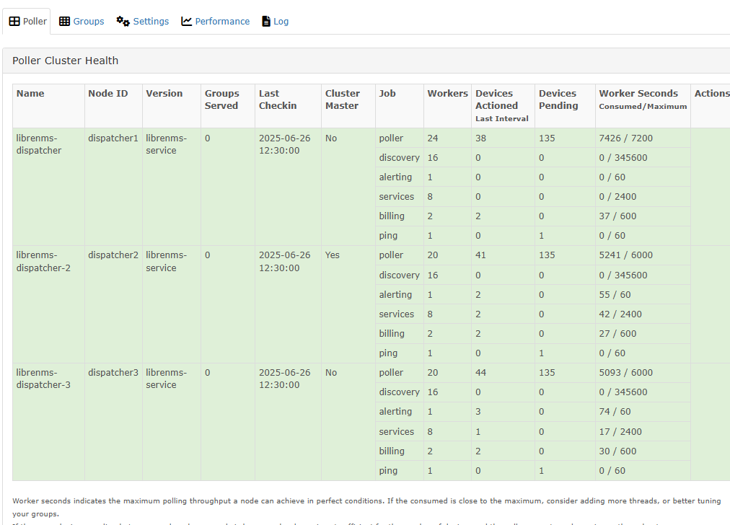730x525 pixels.
Task: Click dispatcher3's Cluster Master 'No' value
Action: pos(331,372)
